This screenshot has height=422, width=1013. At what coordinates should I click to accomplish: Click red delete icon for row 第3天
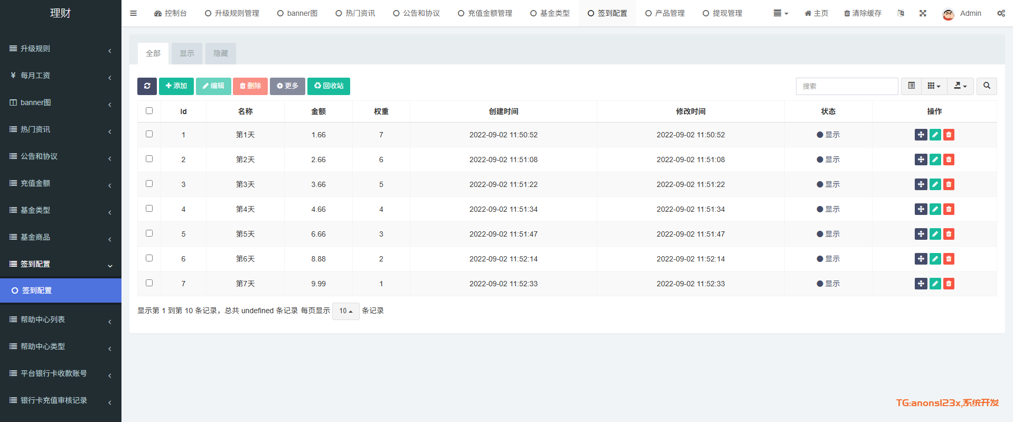click(x=949, y=184)
